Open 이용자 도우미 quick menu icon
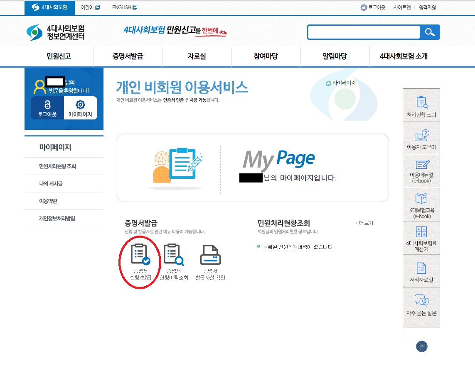 pyautogui.click(x=421, y=139)
